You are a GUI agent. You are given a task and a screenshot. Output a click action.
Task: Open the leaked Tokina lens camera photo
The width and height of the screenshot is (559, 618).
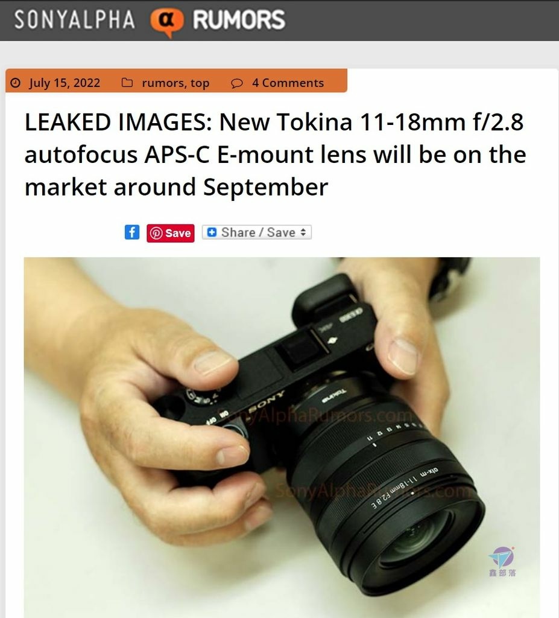click(x=282, y=438)
